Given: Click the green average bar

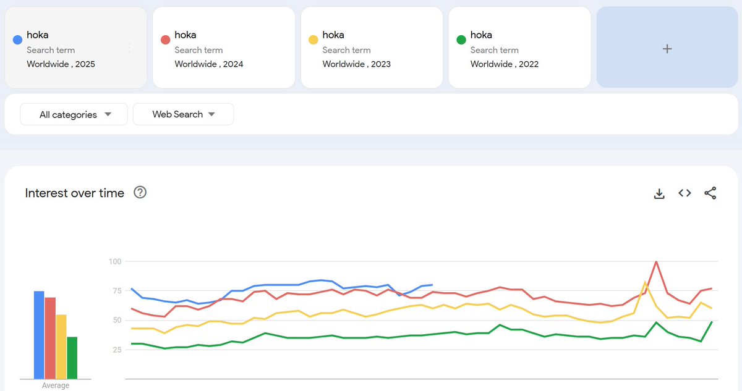Looking at the screenshot, I should [x=72, y=358].
